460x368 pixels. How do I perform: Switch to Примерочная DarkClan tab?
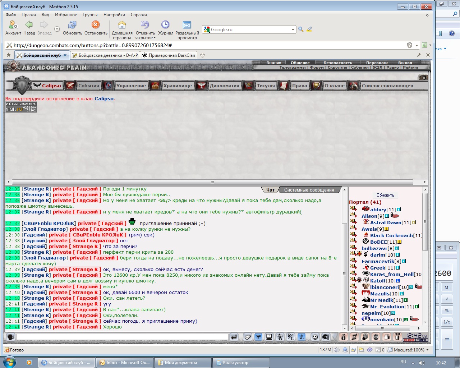[x=169, y=55]
